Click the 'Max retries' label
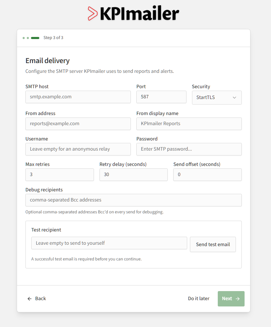 pos(38,164)
